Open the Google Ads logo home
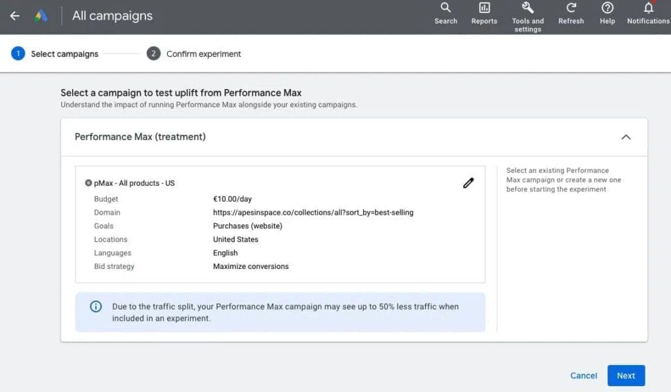This screenshot has height=392, width=671. click(x=41, y=16)
